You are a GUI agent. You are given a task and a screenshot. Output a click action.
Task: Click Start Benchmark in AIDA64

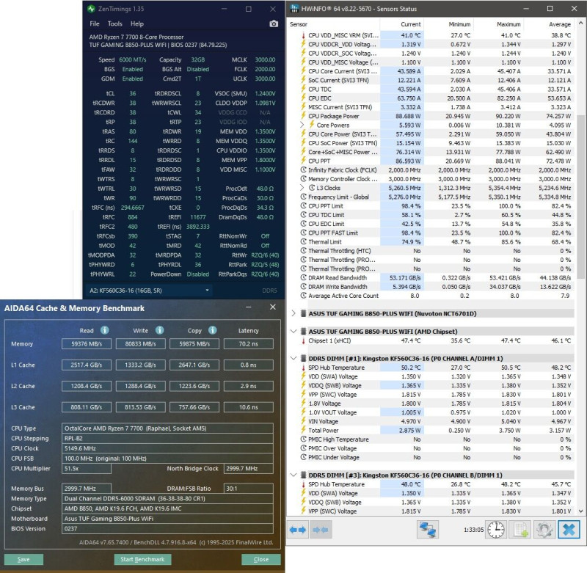[142, 559]
